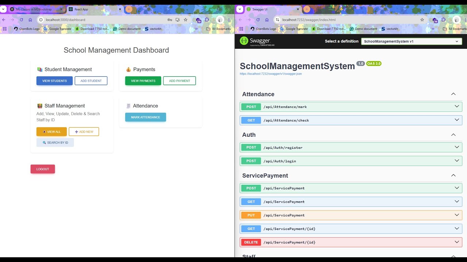Expand DELETE /api/ServicePayment/{id} endpoint

pos(351,242)
